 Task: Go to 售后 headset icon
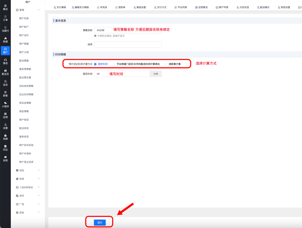[5, 60]
